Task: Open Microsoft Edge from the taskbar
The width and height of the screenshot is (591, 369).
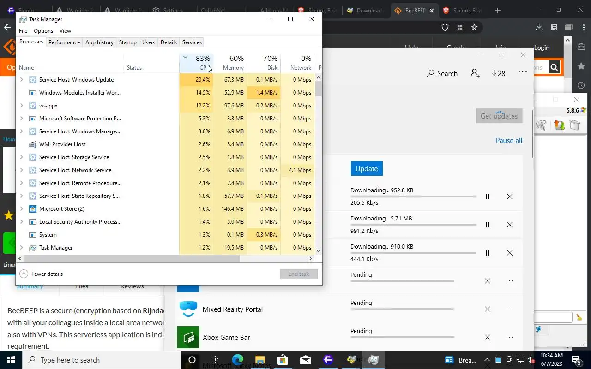Action: pos(237,360)
